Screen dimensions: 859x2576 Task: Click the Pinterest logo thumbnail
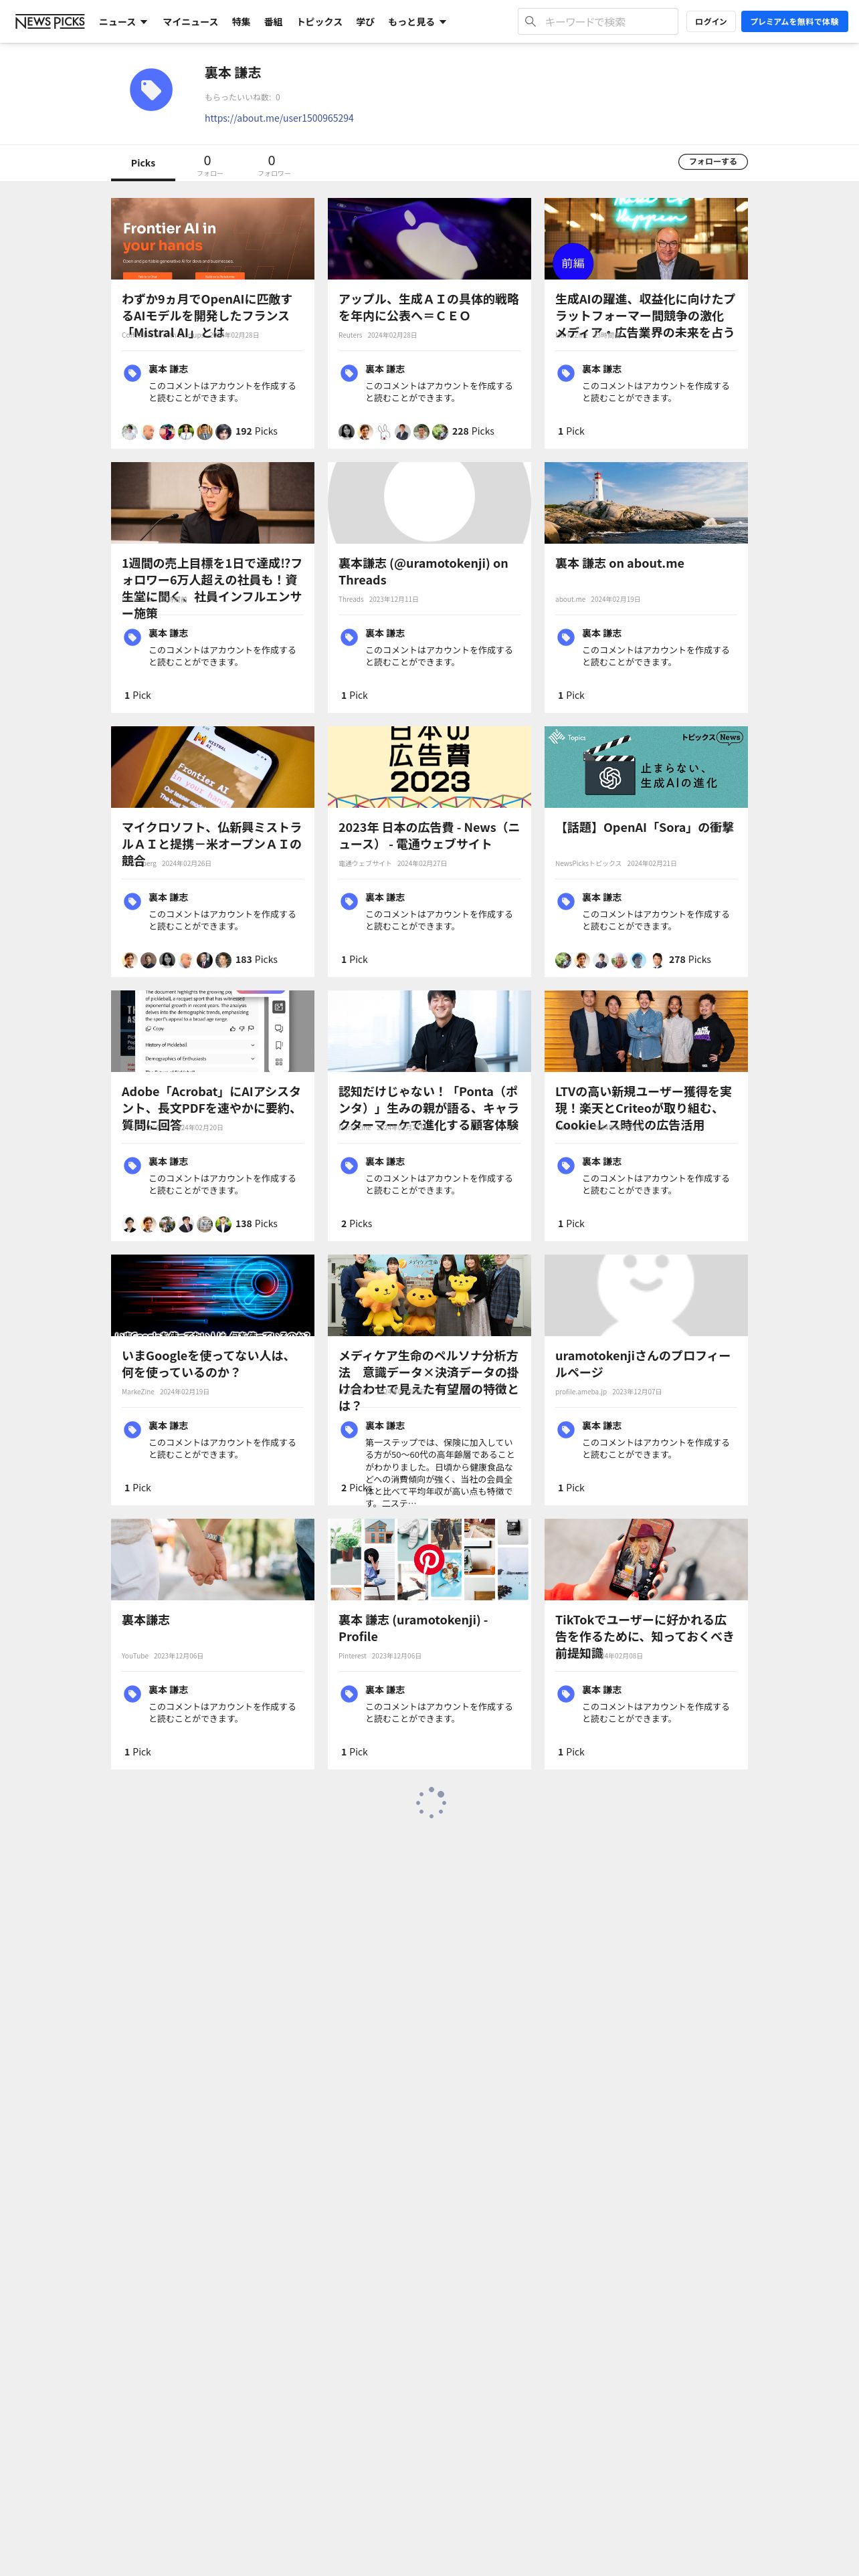pyautogui.click(x=429, y=1559)
